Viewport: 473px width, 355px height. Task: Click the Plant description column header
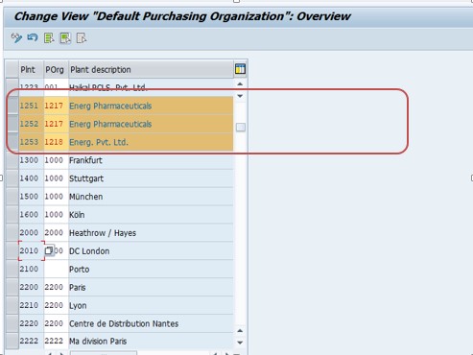151,69
